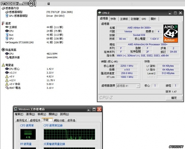Click the 5444 RPM power supply fan value
The height and width of the screenshot is (149, 185).
pos(52,57)
